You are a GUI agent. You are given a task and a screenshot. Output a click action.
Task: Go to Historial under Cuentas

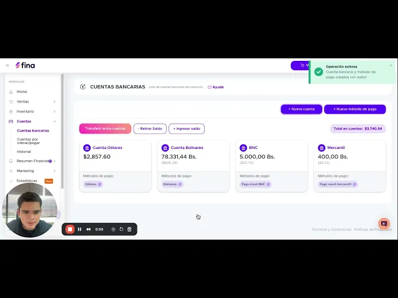click(24, 151)
